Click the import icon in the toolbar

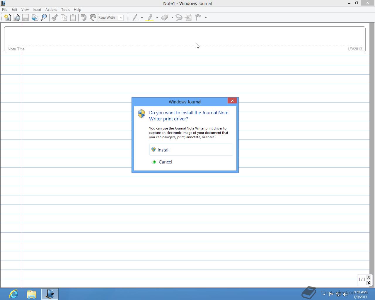pos(35,18)
